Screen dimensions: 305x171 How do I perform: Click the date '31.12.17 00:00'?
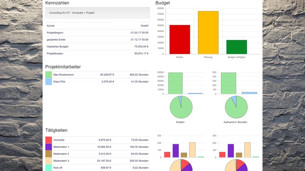[139, 40]
